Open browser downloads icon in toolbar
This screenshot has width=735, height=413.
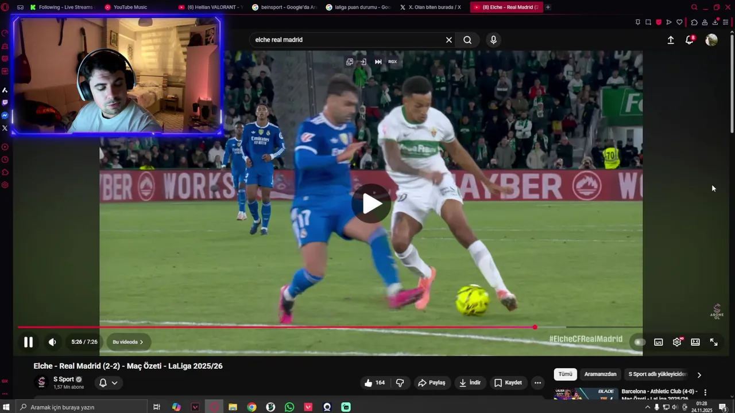coord(715,22)
